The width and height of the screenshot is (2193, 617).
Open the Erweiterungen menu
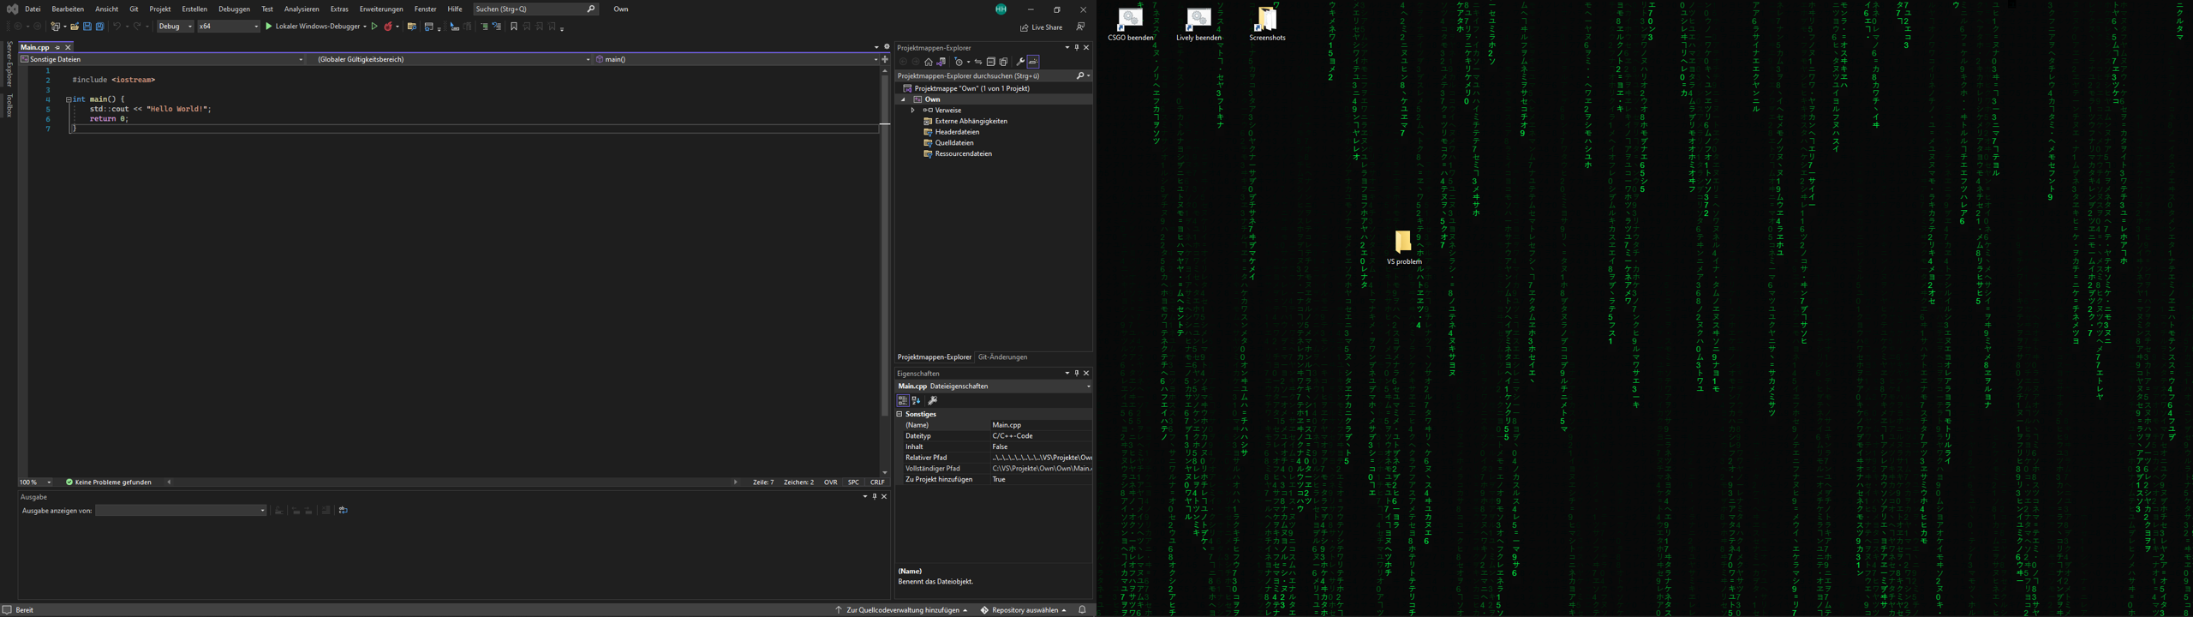(x=381, y=9)
